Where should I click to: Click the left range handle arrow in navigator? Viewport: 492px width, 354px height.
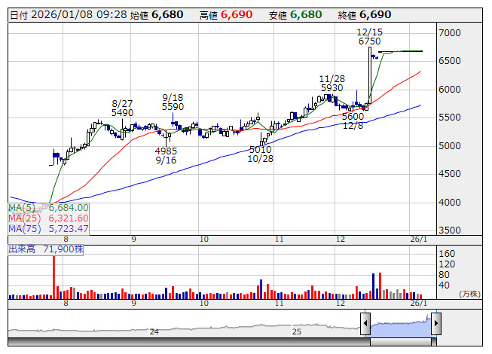point(365,325)
